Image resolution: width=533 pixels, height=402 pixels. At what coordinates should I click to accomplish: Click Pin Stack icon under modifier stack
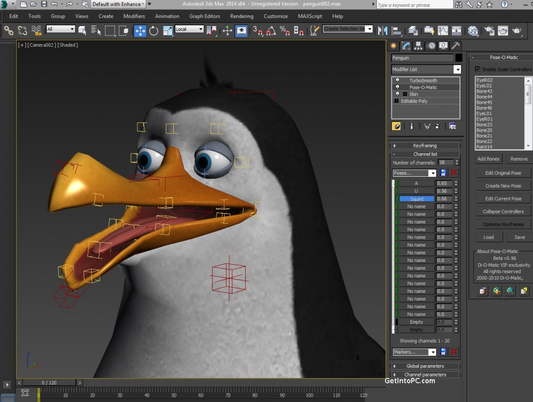point(397,126)
